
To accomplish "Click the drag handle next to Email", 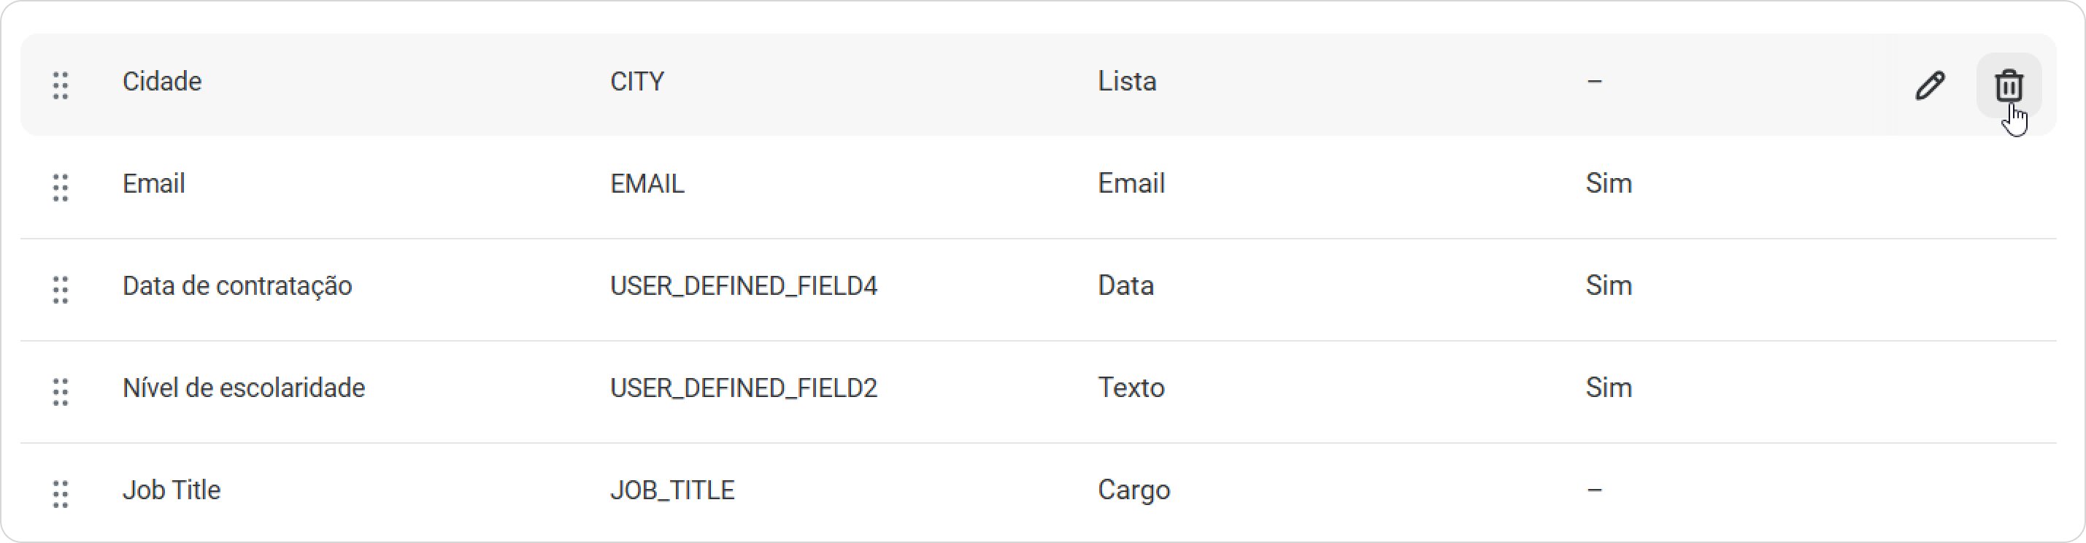I will click(x=61, y=187).
